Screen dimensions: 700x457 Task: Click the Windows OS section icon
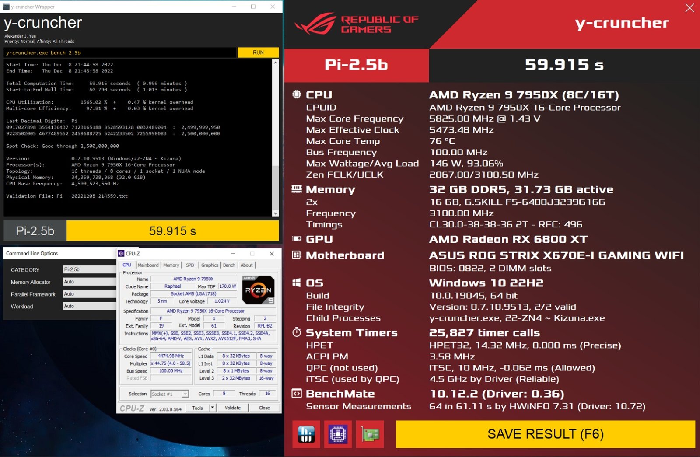click(x=297, y=283)
